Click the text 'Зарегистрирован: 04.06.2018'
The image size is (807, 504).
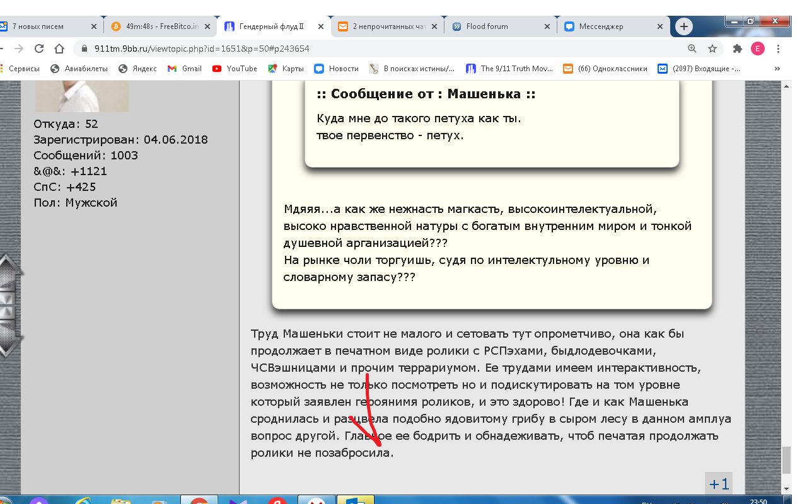[120, 140]
